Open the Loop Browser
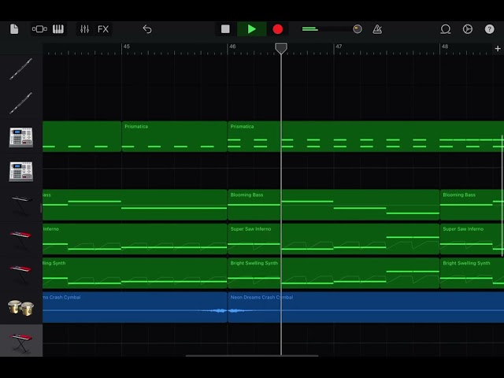Viewport: 504px width, 378px height. (x=446, y=29)
